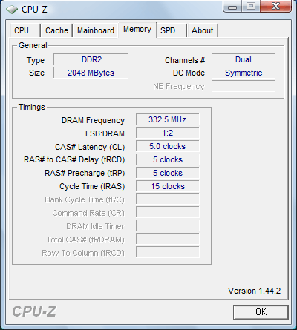The width and height of the screenshot is (297, 330).
Task: Select the Mainboard tab
Action: pyautogui.click(x=96, y=30)
